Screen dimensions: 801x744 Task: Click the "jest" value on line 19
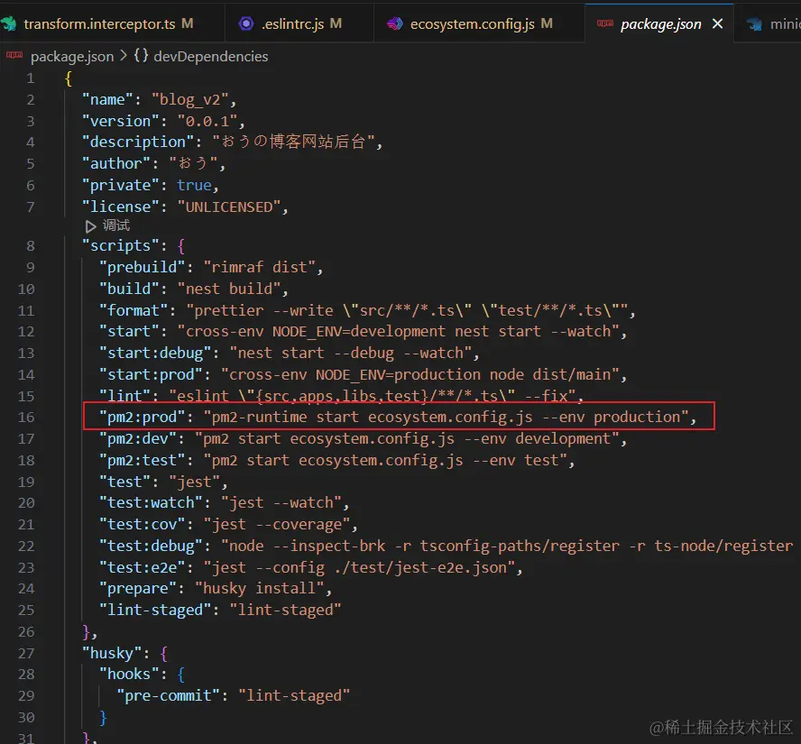[194, 482]
